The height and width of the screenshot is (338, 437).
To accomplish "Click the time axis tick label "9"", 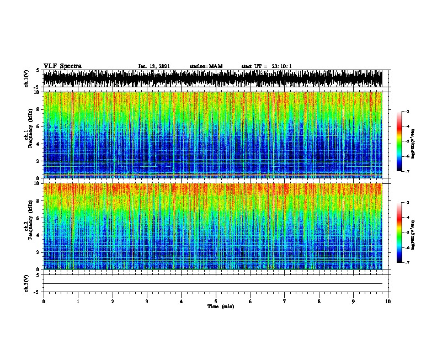I will [353, 302].
